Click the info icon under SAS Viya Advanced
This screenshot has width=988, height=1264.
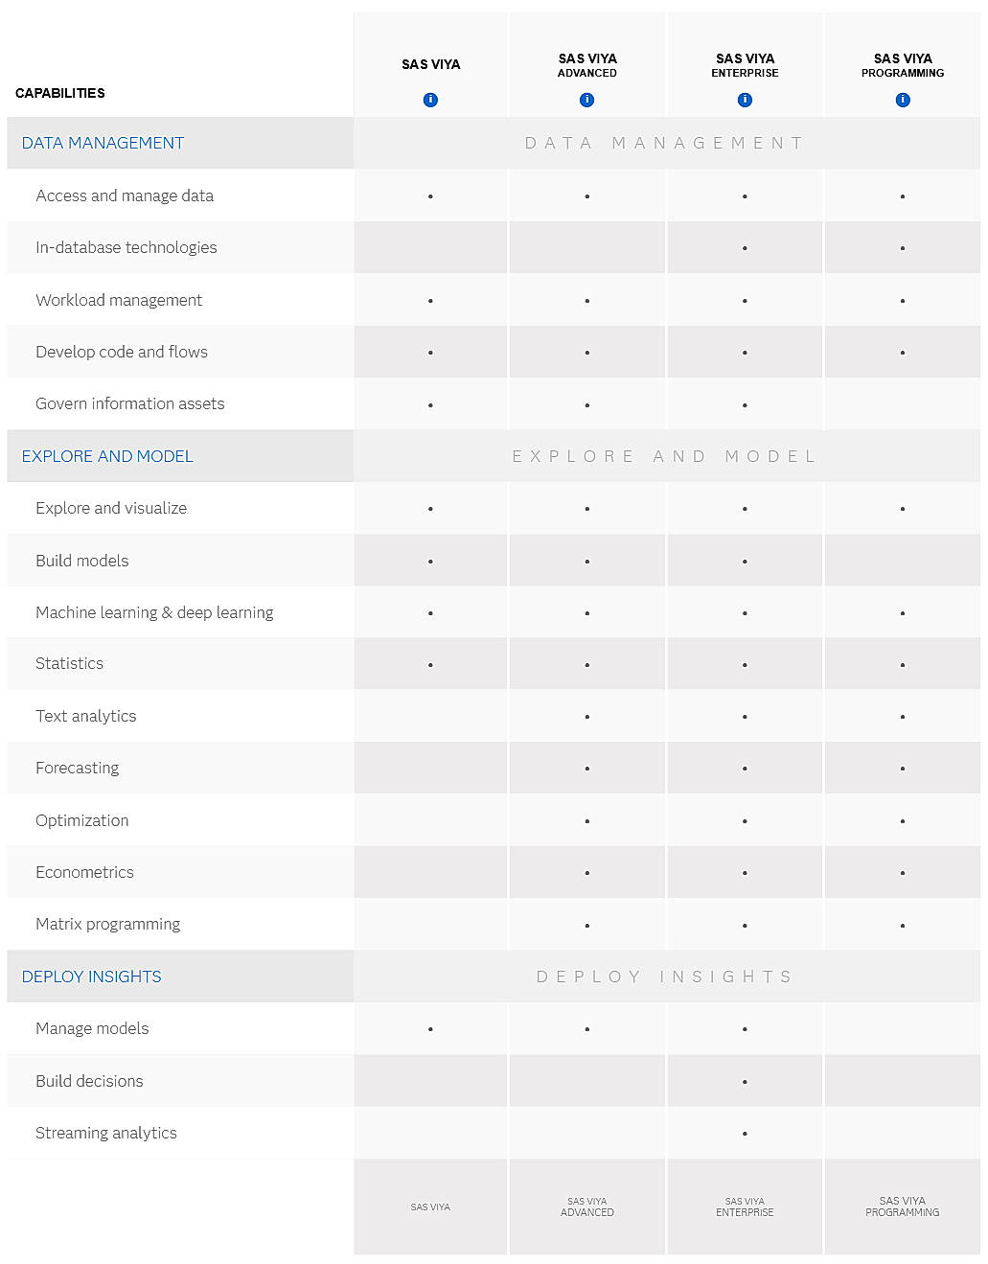click(x=586, y=99)
